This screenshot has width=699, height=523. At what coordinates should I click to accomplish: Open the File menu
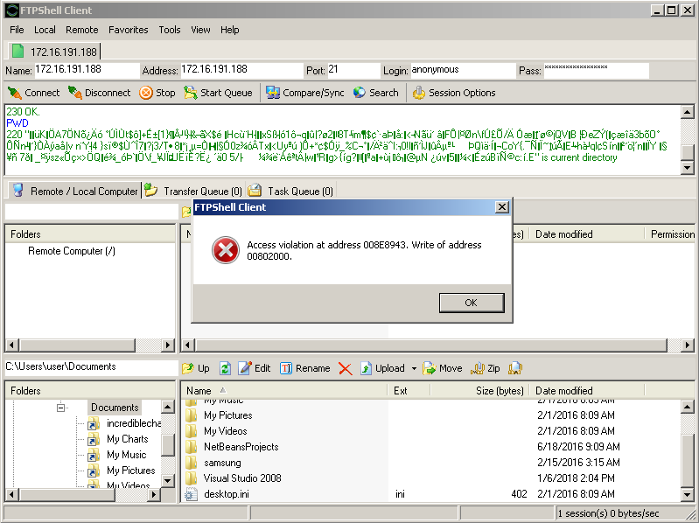coord(17,30)
